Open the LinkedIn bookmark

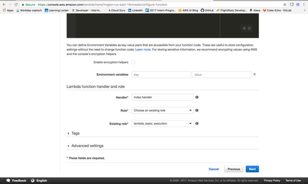(x=135, y=10)
